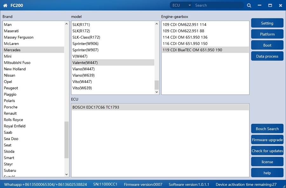Select 116 CDI OM 651.950 150 engine

(185, 44)
